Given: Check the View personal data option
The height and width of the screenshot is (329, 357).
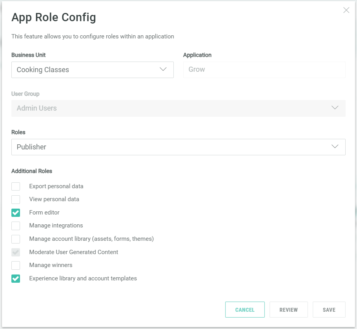Looking at the screenshot, I should tap(16, 200).
